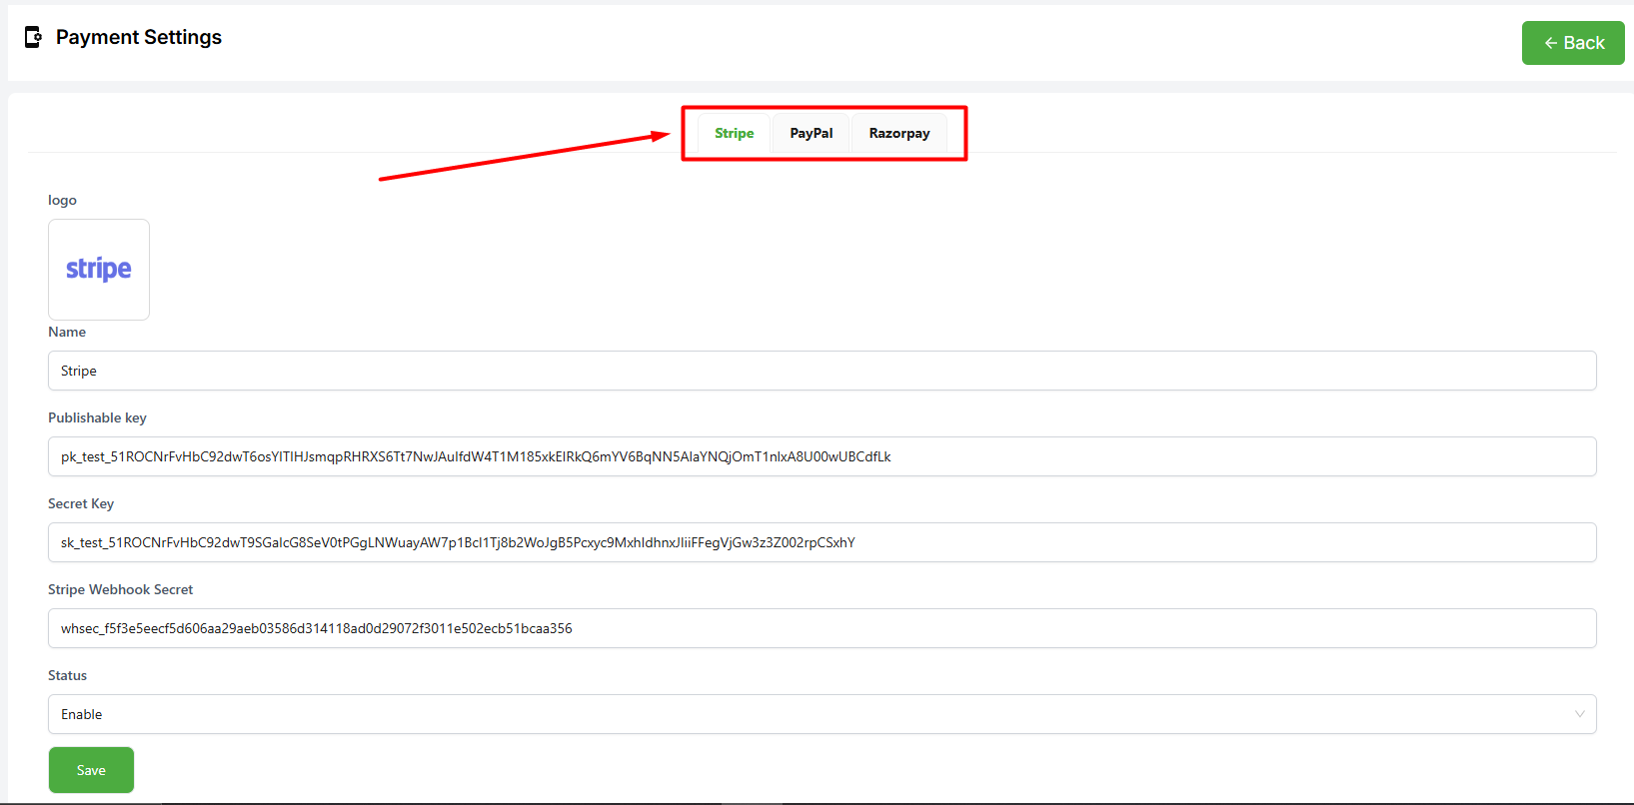Image resolution: width=1634 pixels, height=805 pixels.
Task: Click the 'Secret Key' label
Action: pos(81,503)
